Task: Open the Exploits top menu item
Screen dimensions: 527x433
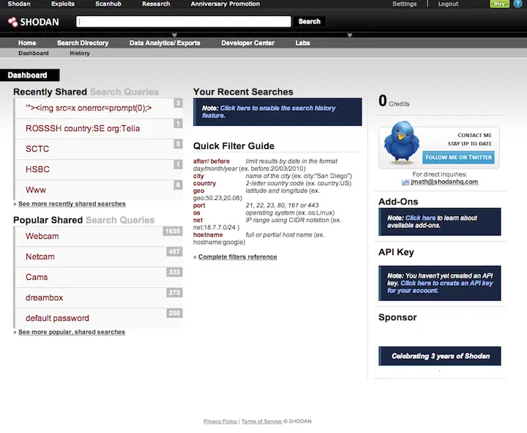Action: click(63, 4)
